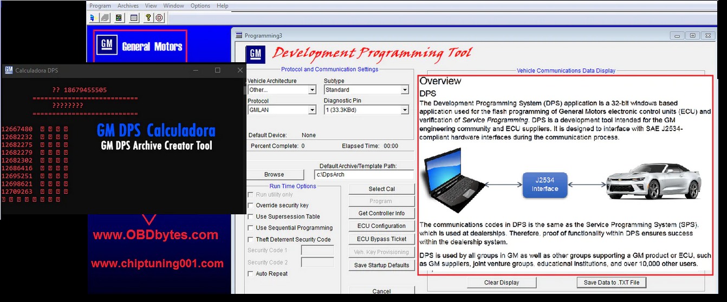Image resolution: width=727 pixels, height=302 pixels.
Task: Click the colorful grid toolbar icon
Action: click(x=119, y=18)
